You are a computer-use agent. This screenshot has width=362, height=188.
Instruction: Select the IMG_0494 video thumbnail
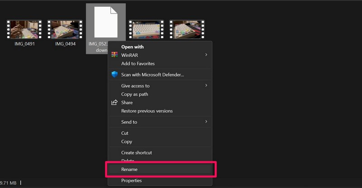point(65,29)
